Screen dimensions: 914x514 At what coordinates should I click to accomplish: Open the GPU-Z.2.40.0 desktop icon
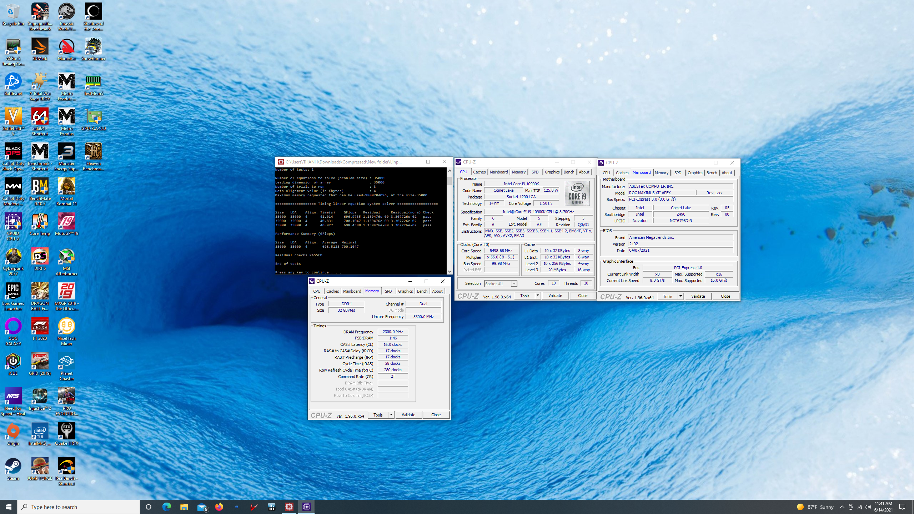(93, 119)
